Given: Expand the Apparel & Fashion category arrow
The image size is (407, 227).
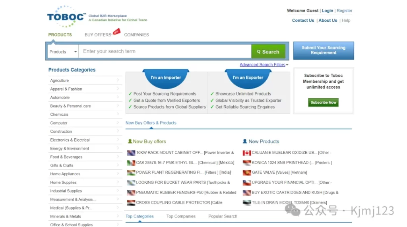Looking at the screenshot, I should coord(118,89).
